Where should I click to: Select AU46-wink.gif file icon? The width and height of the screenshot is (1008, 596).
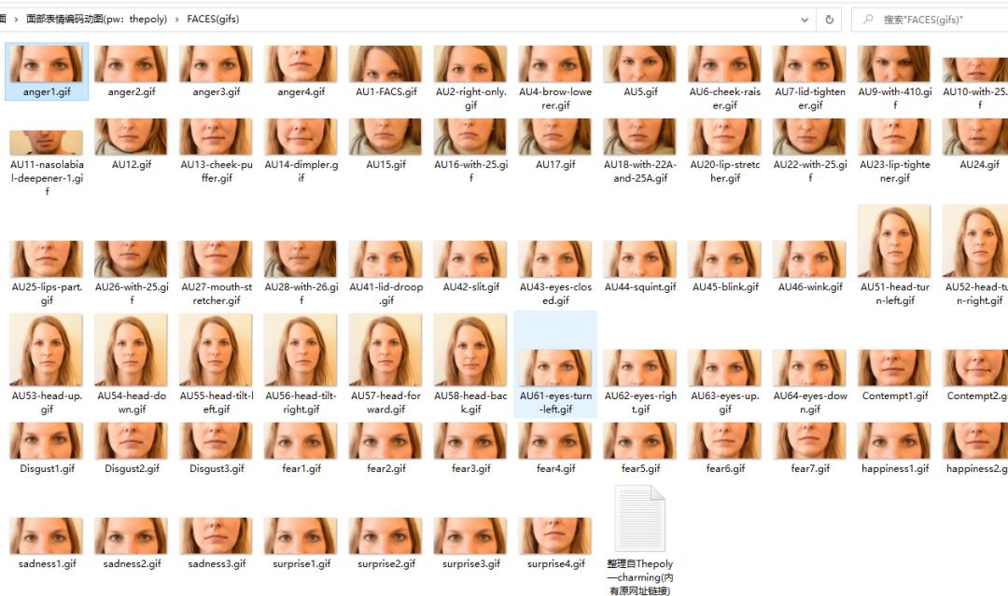(x=810, y=258)
